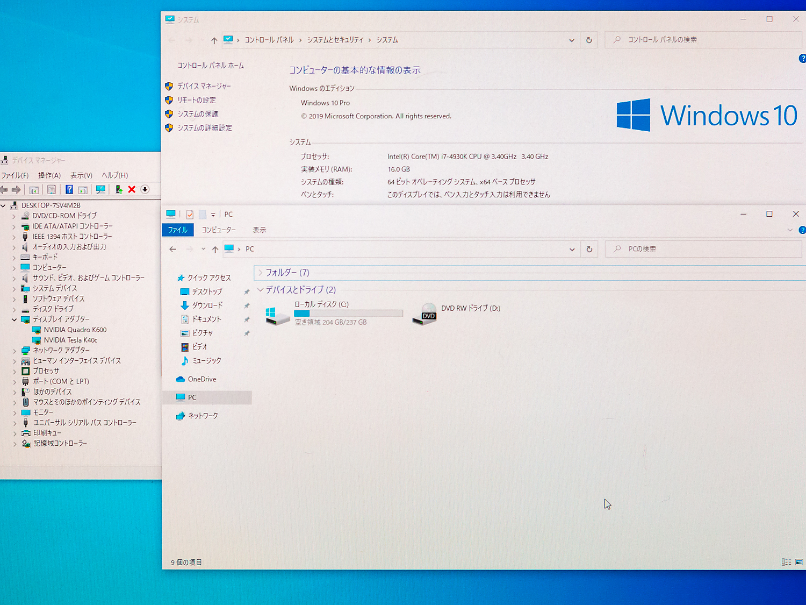Screen dimensions: 806x605
Task: Open the Properties icon in Device Manager toolbar
Action: 52,189
